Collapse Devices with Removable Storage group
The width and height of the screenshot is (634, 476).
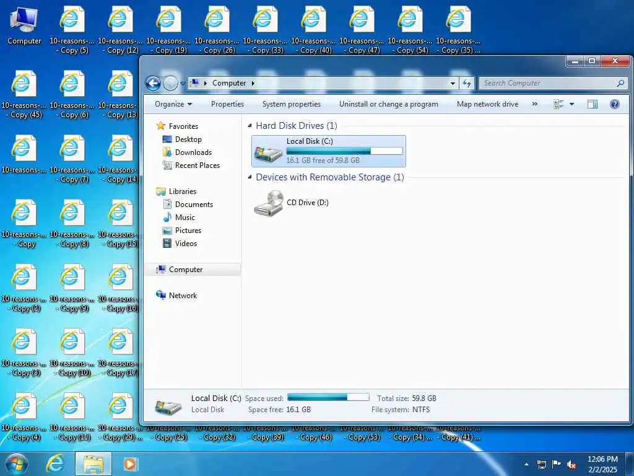pos(250,177)
